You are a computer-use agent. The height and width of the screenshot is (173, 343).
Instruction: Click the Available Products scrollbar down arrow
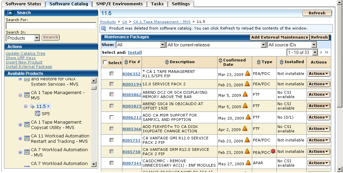click(x=93, y=164)
